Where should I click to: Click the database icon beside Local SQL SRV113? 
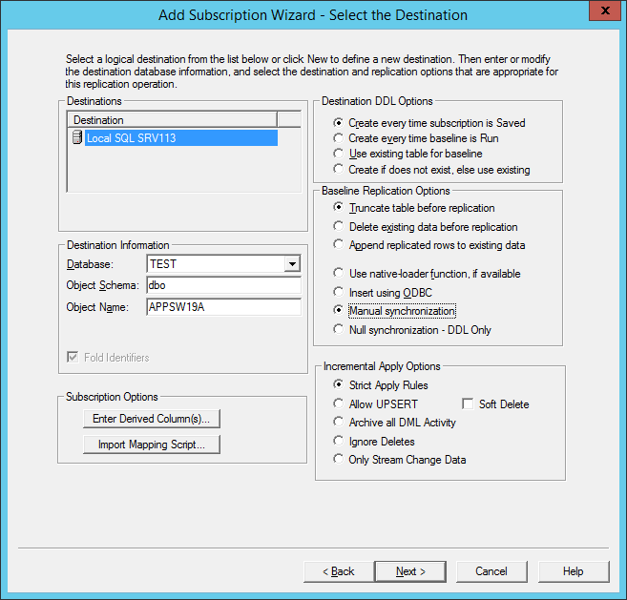click(76, 138)
